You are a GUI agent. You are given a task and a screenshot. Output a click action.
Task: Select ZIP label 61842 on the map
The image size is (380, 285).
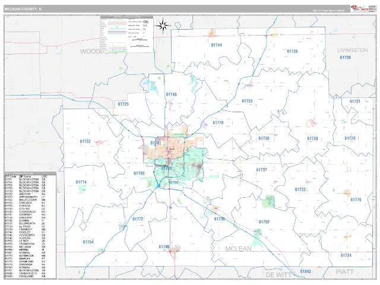point(305,271)
